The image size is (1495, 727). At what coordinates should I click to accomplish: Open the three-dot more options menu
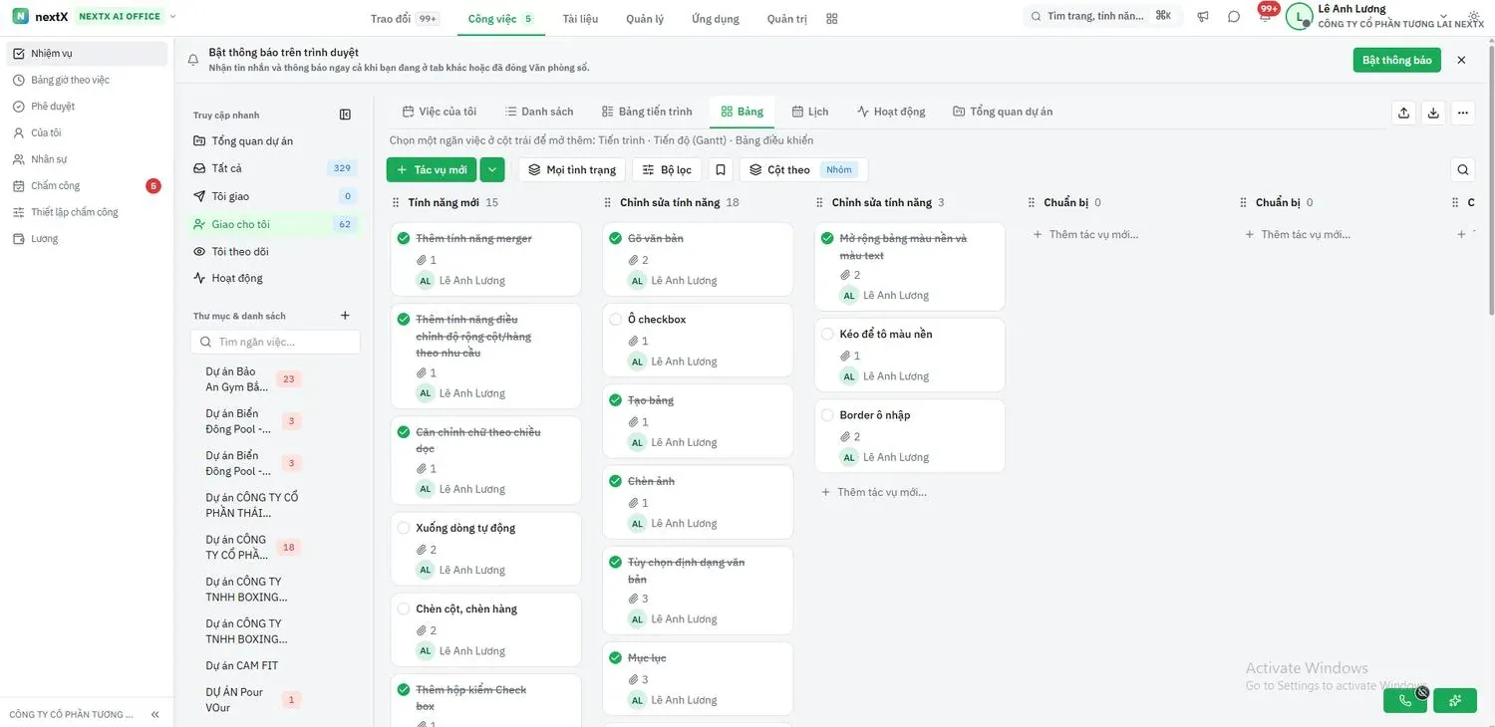[1462, 113]
